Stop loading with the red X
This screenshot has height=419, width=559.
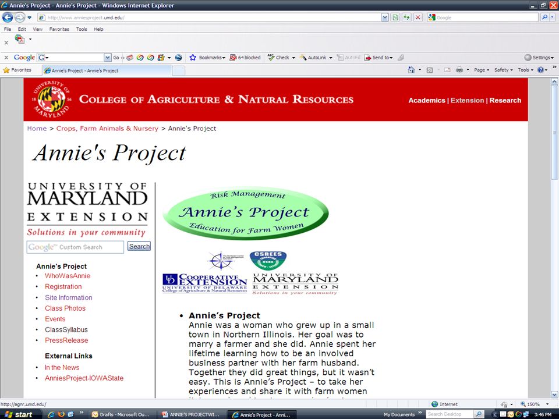[418, 17]
